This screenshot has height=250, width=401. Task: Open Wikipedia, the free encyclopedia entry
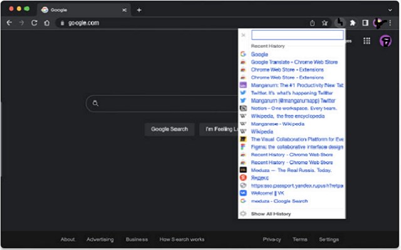pyautogui.click(x=288, y=116)
